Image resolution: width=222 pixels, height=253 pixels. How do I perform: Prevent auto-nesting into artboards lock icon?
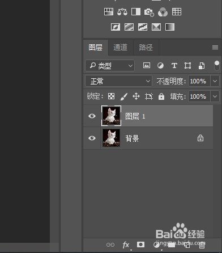[149, 96]
